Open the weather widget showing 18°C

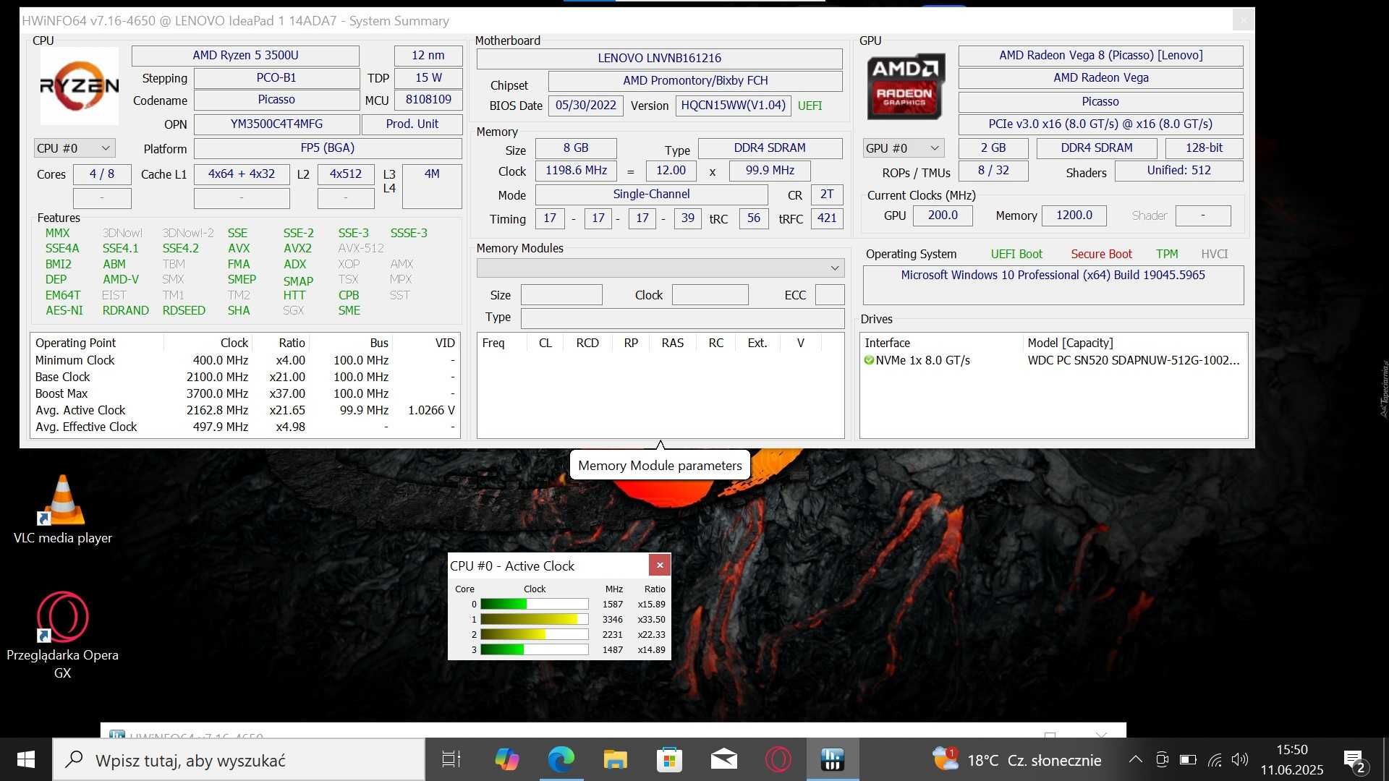pyautogui.click(x=1016, y=760)
